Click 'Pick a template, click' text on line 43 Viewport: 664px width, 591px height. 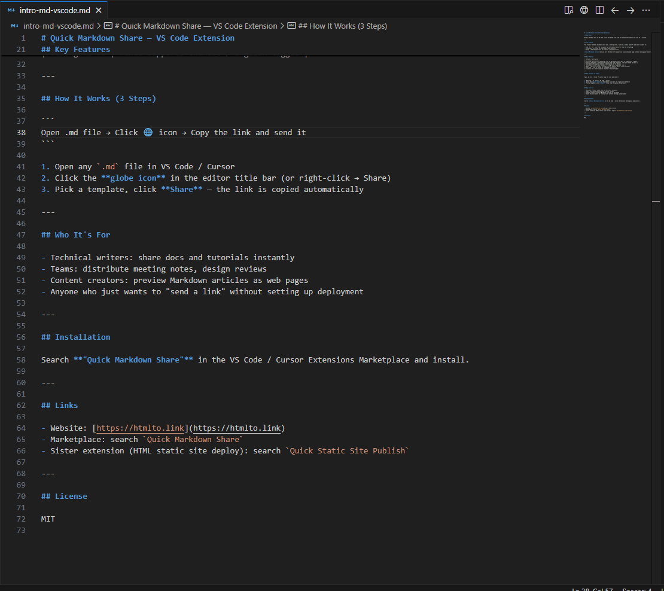105,190
